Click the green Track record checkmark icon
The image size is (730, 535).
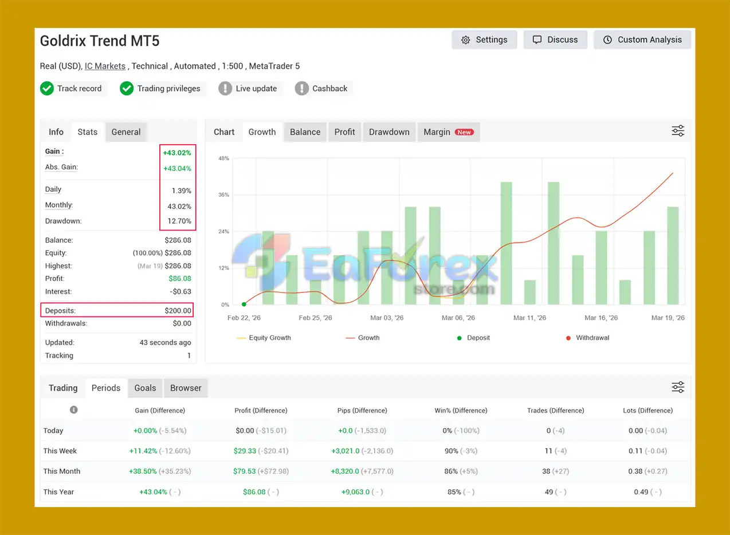coord(47,89)
